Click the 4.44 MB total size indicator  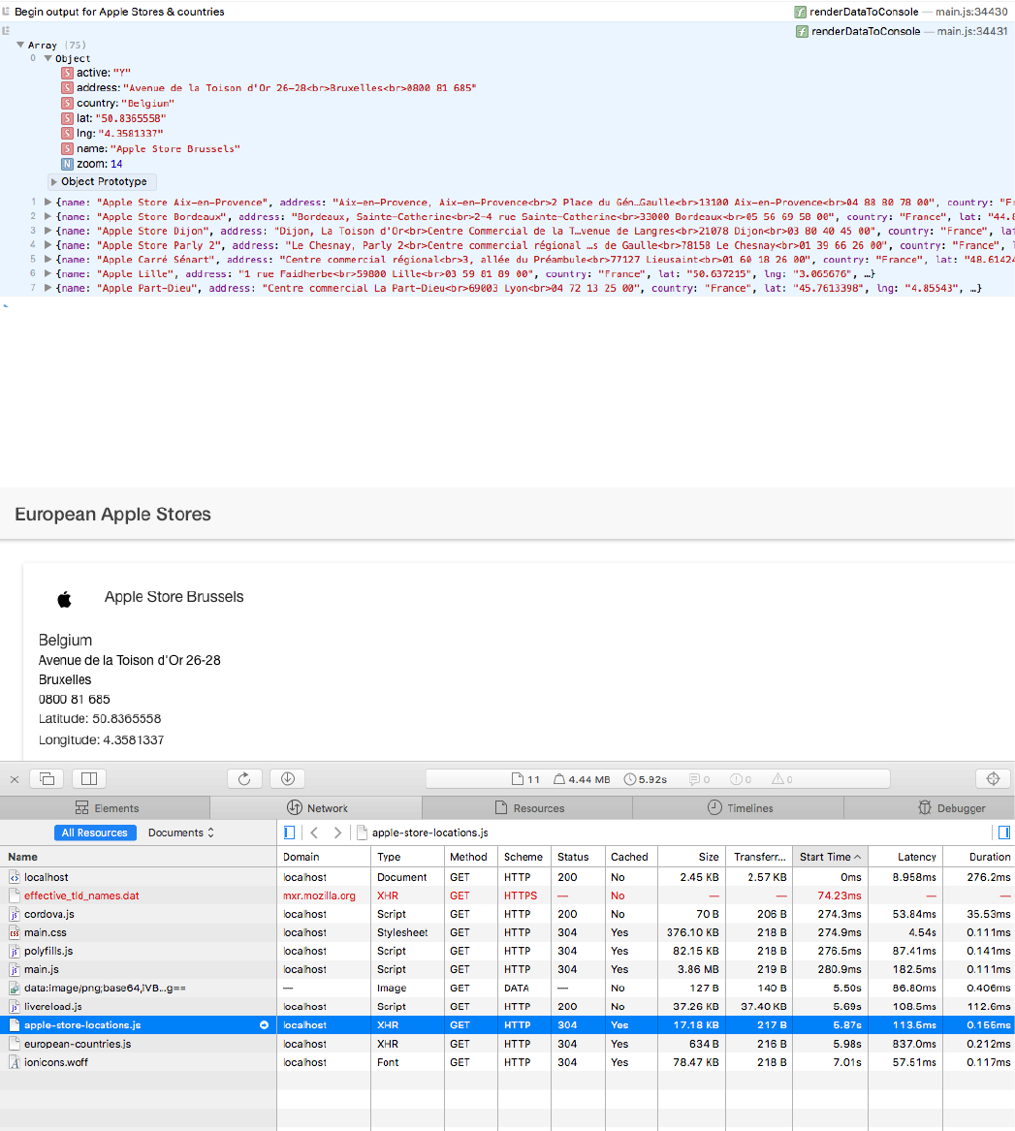point(582,779)
